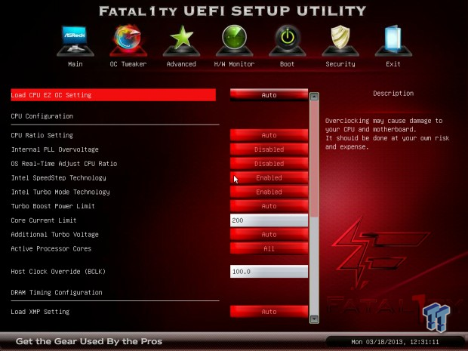Click the Description panel heading
The height and width of the screenshot is (351, 468).
tap(393, 94)
